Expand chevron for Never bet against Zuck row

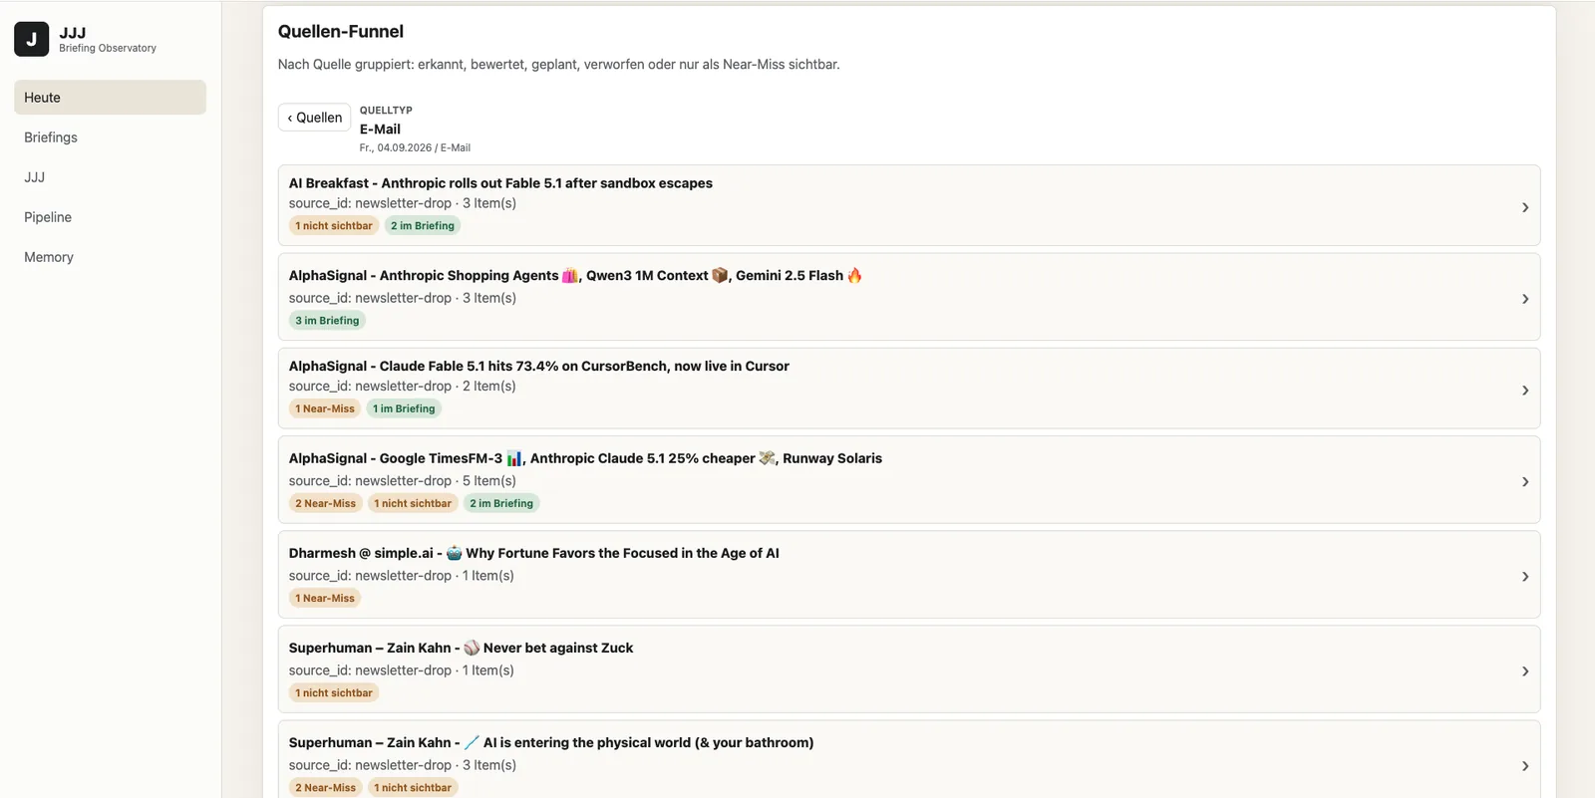pyautogui.click(x=1525, y=671)
